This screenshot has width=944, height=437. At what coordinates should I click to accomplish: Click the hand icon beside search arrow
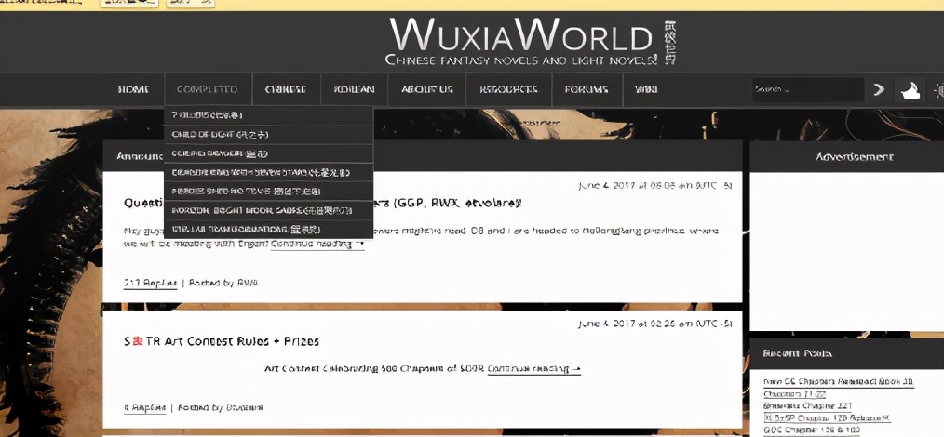(909, 90)
